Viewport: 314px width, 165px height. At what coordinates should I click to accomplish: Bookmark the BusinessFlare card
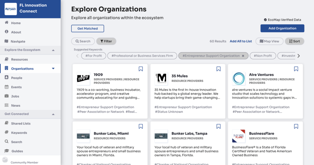tap(296, 126)
